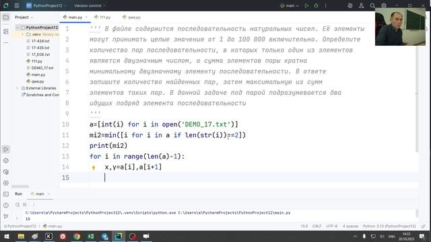Open Search Everywhere magnifier
The width and height of the screenshot is (431, 242).
click(x=372, y=5)
